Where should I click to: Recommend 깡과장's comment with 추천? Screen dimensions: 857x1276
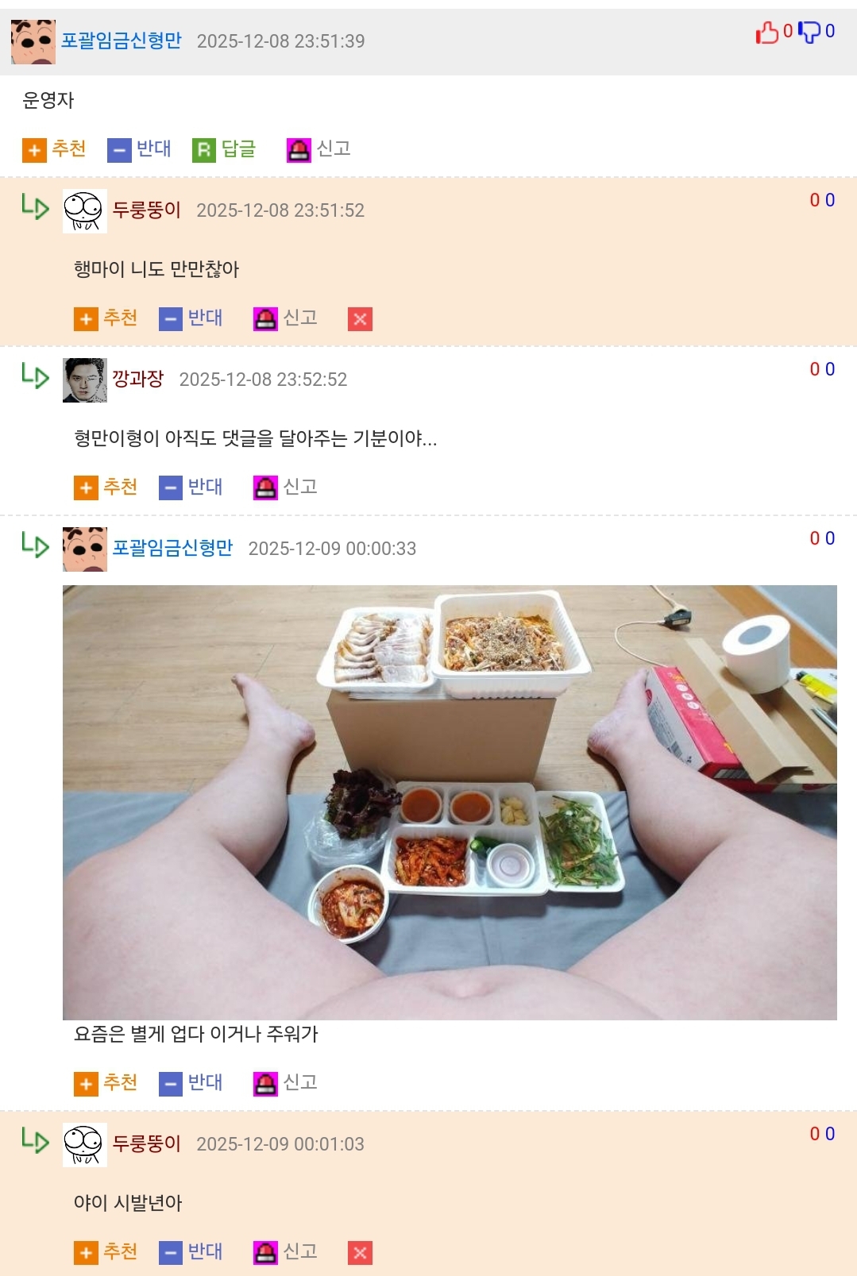click(106, 487)
